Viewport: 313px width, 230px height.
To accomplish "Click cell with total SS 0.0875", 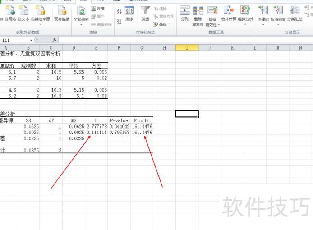I will [x=28, y=150].
